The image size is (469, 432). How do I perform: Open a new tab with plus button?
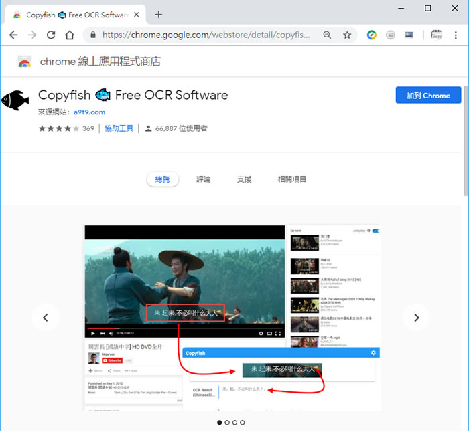tap(159, 14)
